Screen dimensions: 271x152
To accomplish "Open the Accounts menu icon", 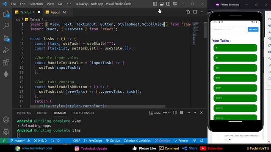I will [x=6, y=119].
